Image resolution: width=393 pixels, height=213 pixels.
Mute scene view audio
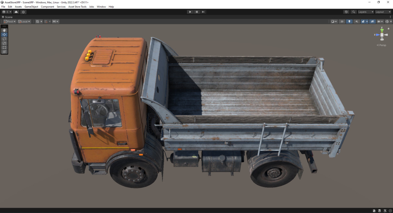pyautogui.click(x=357, y=21)
